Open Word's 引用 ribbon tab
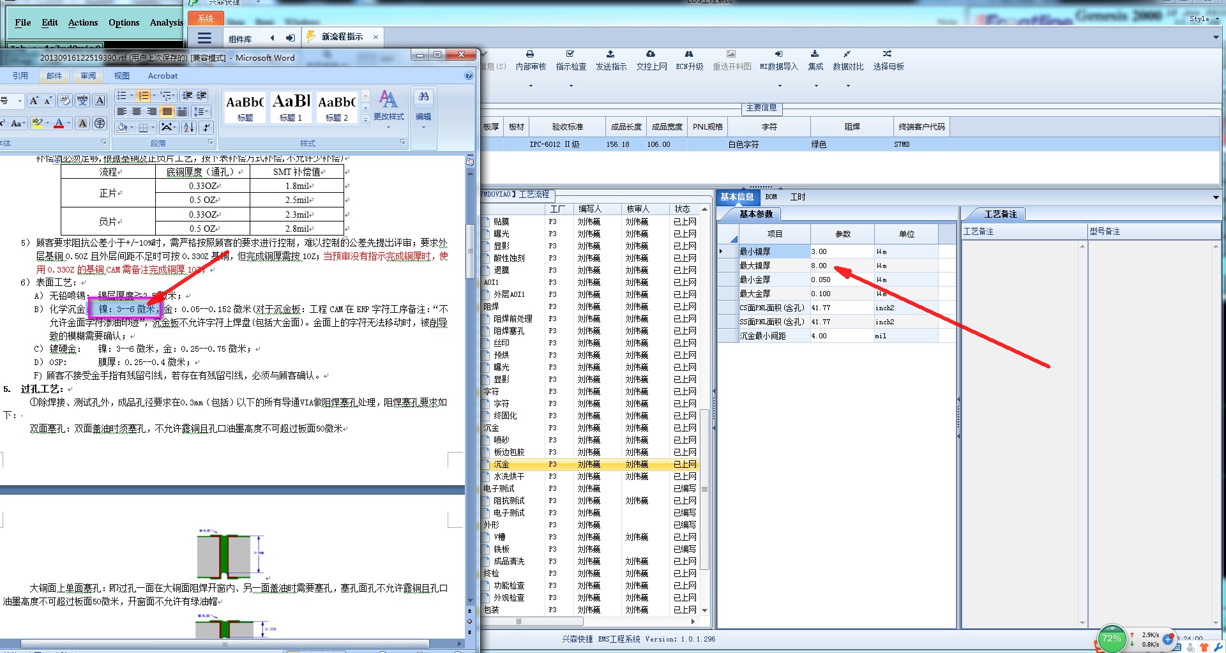 pos(20,75)
